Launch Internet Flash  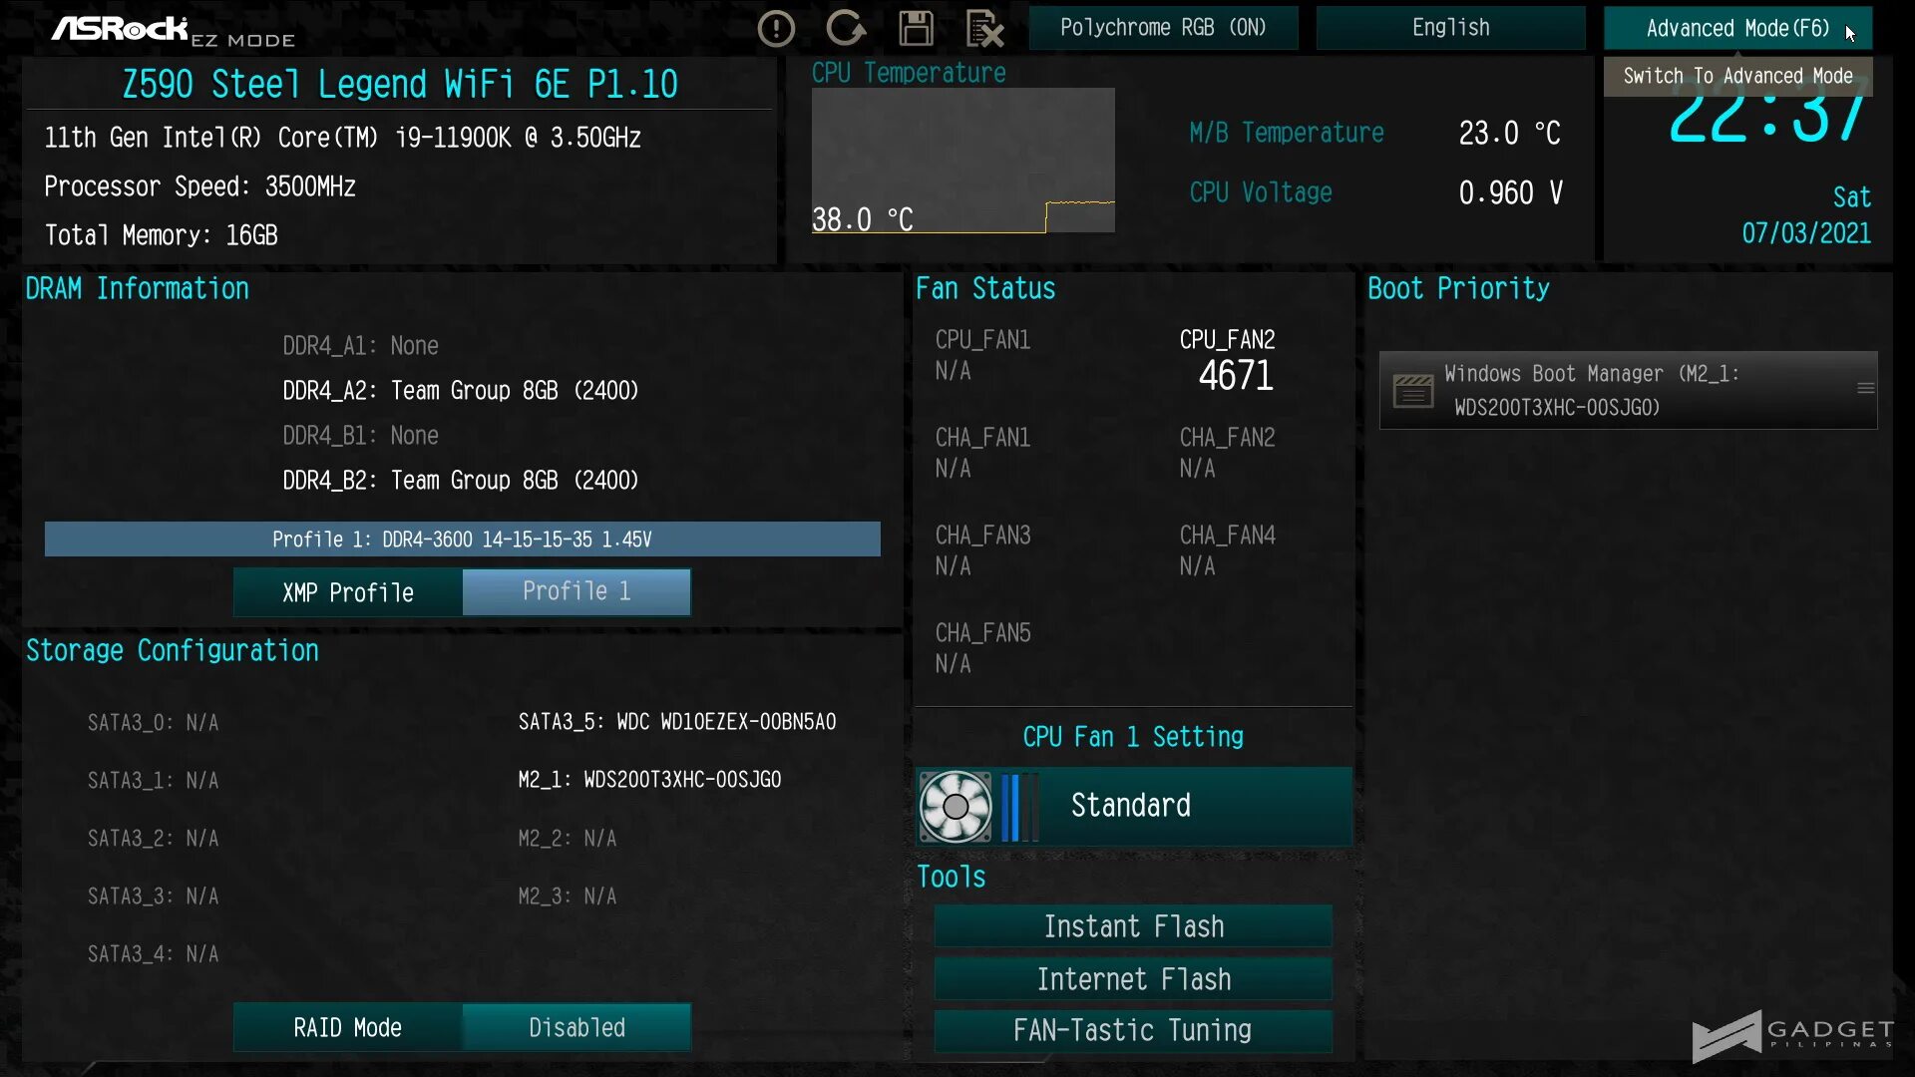[x=1133, y=979]
